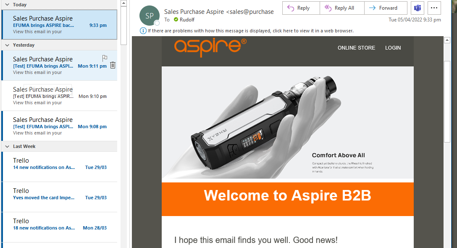Share to Teams icon
This screenshot has width=457, height=248.
point(418,8)
